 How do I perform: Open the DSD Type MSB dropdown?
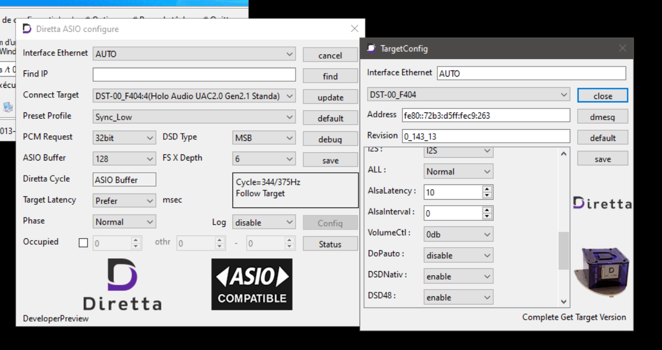pyautogui.click(x=264, y=138)
